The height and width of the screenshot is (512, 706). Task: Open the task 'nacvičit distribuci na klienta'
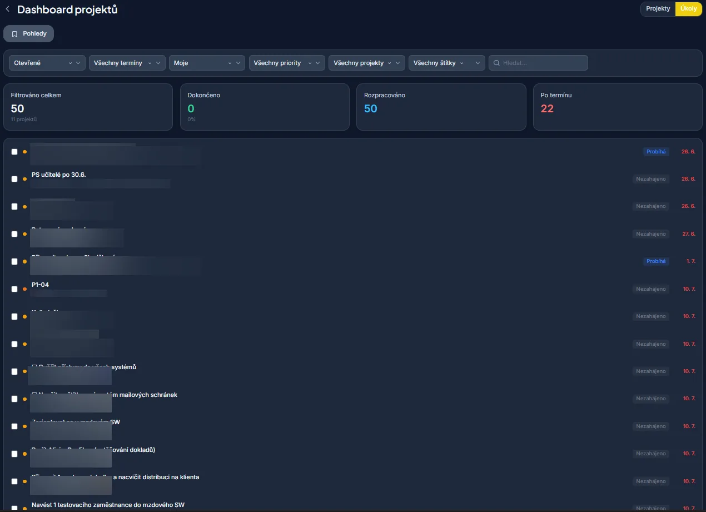pyautogui.click(x=116, y=477)
